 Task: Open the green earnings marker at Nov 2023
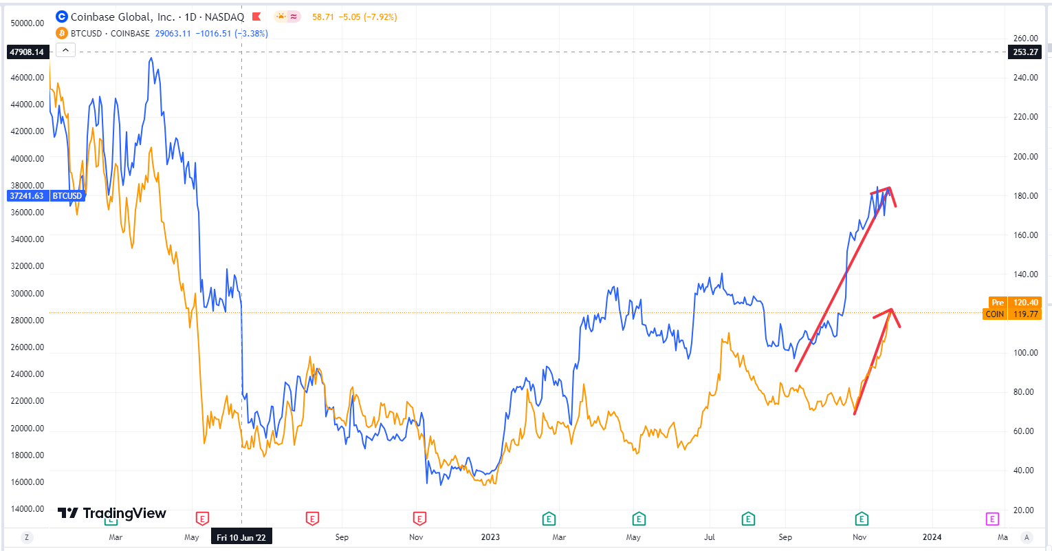862,518
